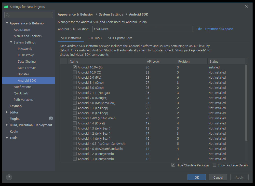Sort by Revision column header
The image size is (255, 186).
pos(192,61)
